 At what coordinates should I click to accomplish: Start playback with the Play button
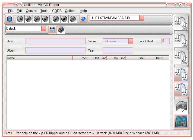[56, 19]
